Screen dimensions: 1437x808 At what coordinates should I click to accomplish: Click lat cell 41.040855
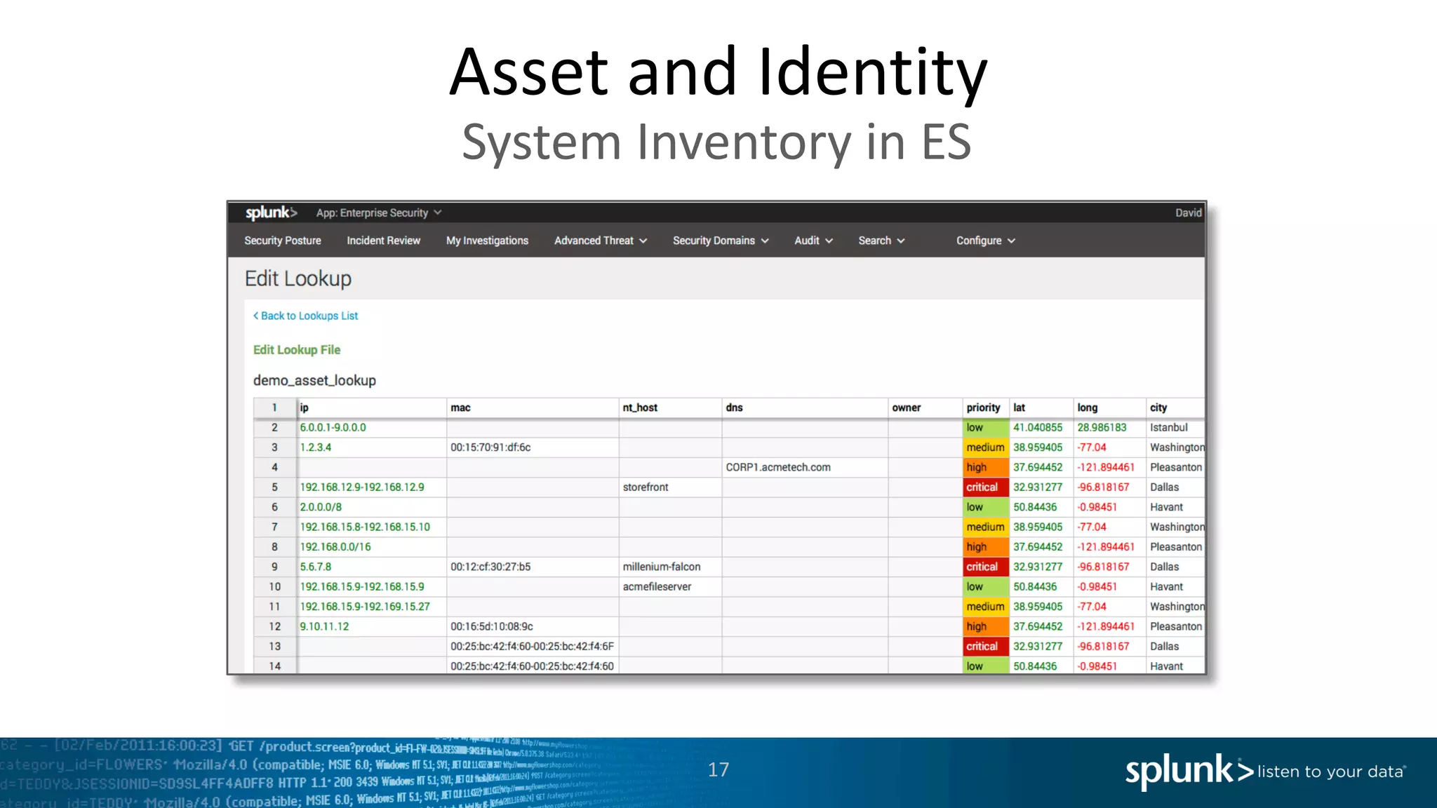pos(1041,428)
